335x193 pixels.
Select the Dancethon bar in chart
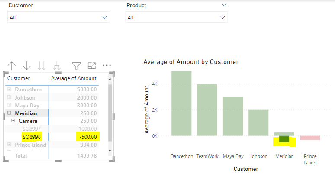click(x=181, y=103)
